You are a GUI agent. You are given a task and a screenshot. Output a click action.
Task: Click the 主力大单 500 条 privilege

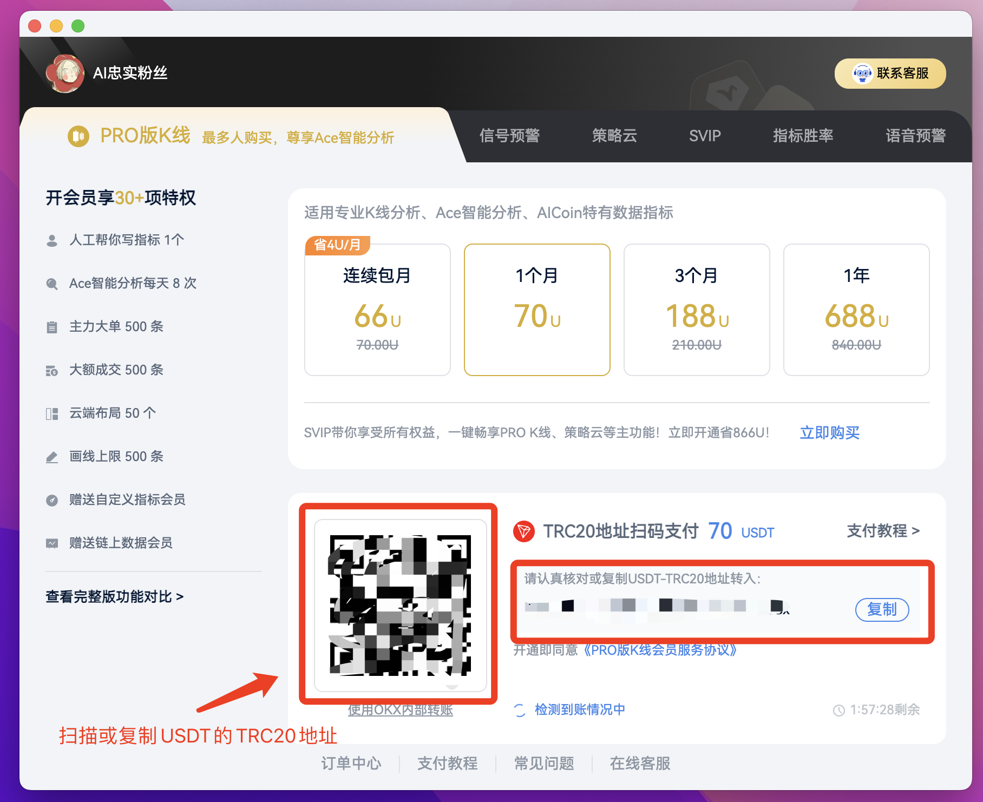click(116, 327)
